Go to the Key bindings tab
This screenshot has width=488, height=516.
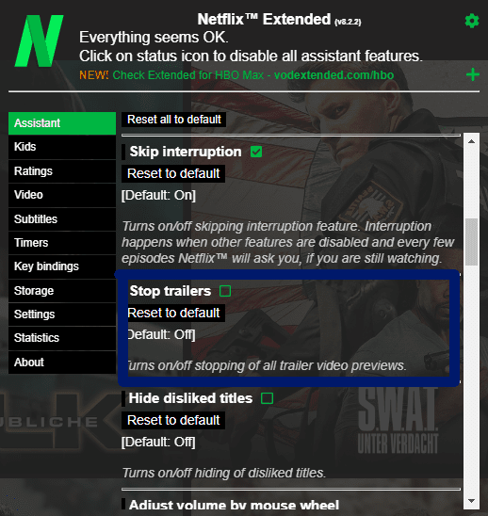coord(62,266)
